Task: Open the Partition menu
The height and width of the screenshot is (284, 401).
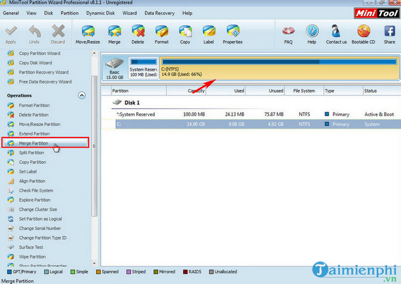Action: click(x=69, y=13)
